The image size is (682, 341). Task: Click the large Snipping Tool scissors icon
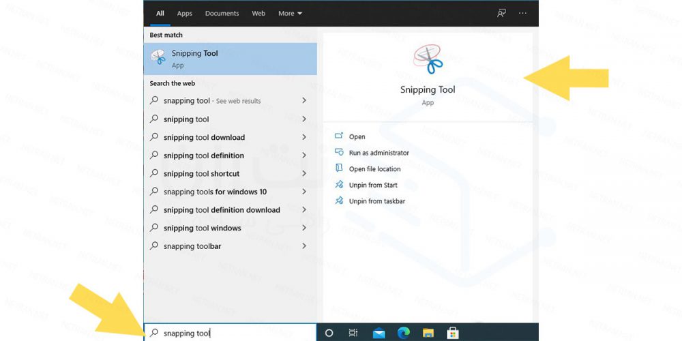(x=428, y=60)
